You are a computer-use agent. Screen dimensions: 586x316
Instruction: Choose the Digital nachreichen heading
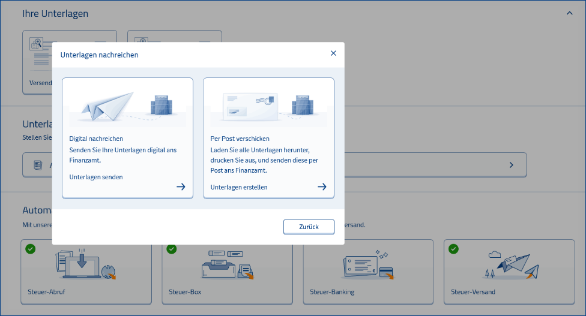pyautogui.click(x=96, y=139)
